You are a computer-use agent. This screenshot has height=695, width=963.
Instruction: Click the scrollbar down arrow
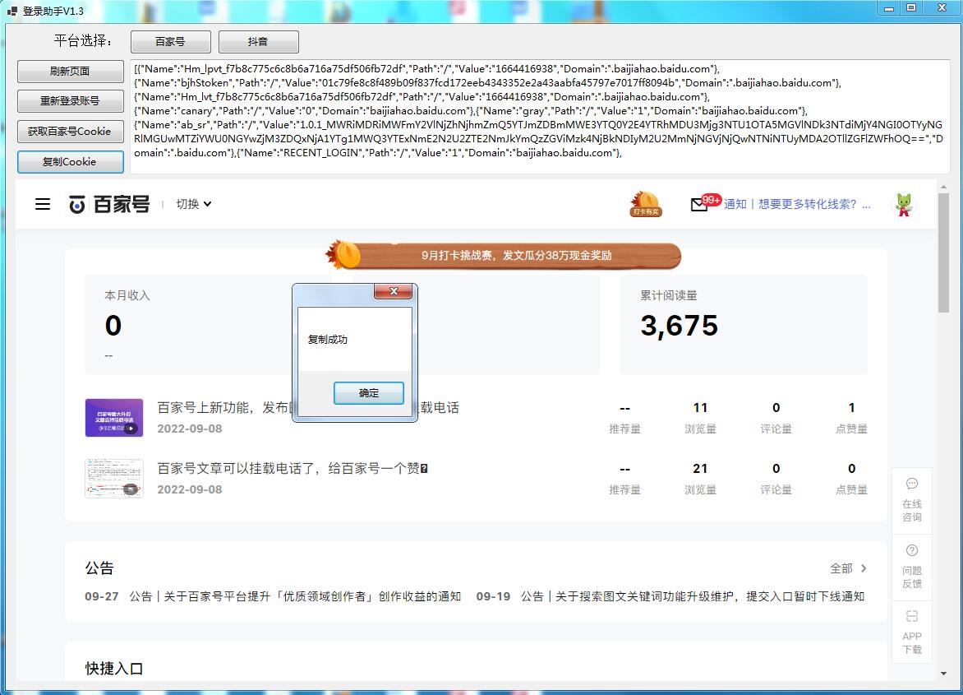click(x=943, y=674)
